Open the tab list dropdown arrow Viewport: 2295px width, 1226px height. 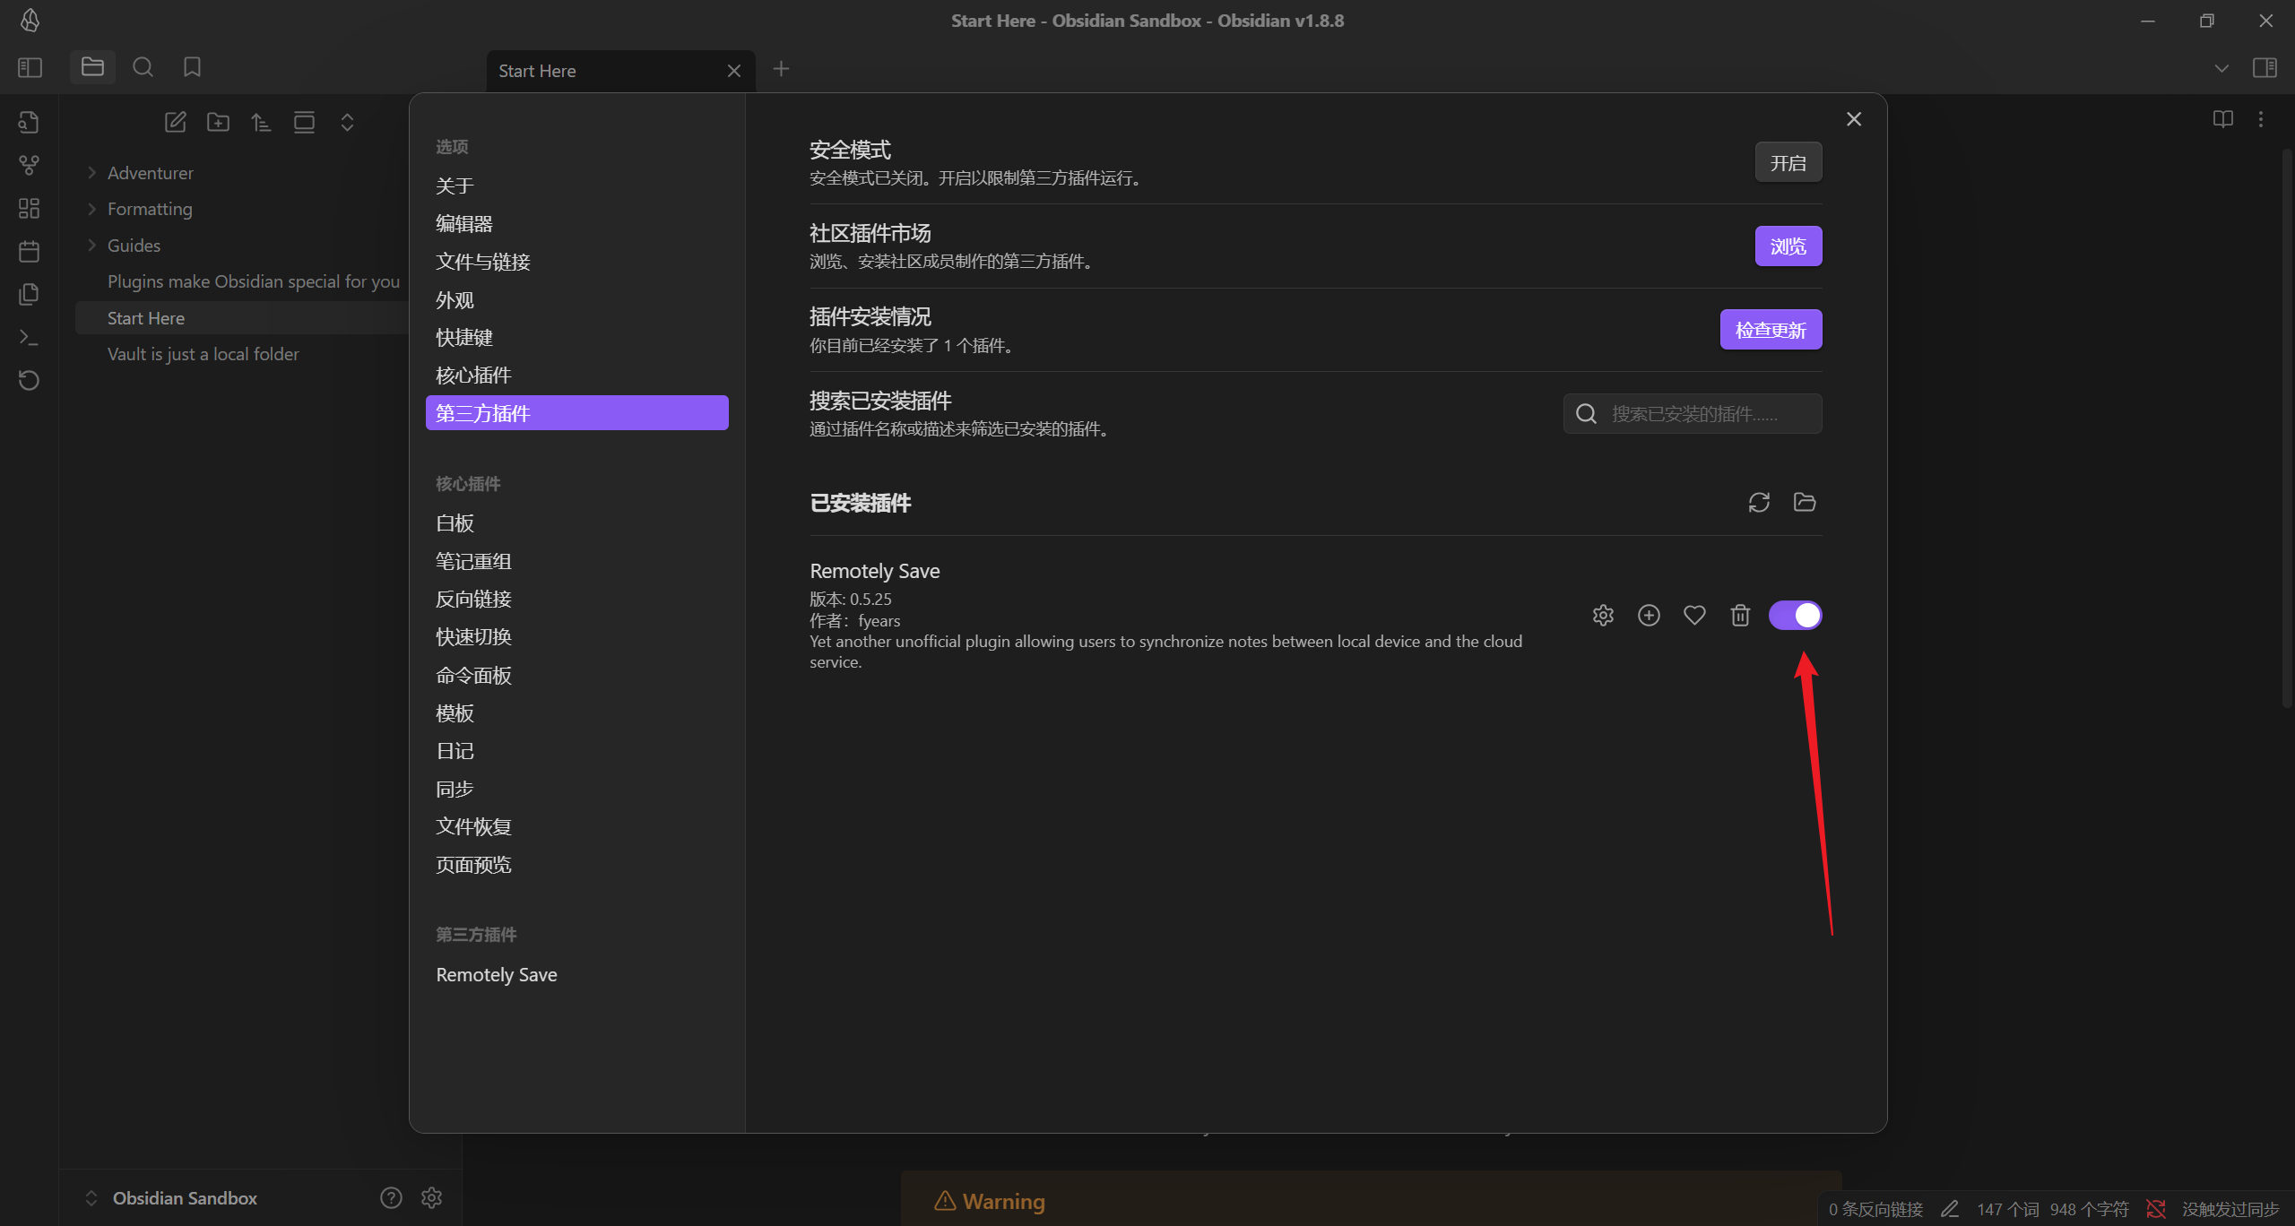coord(2221,68)
